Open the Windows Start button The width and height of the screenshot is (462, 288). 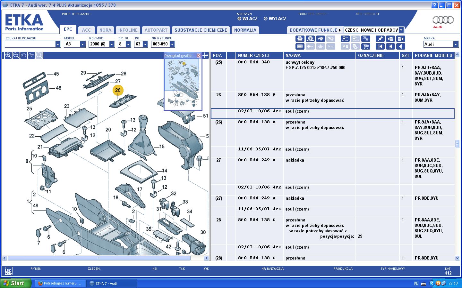(16, 283)
